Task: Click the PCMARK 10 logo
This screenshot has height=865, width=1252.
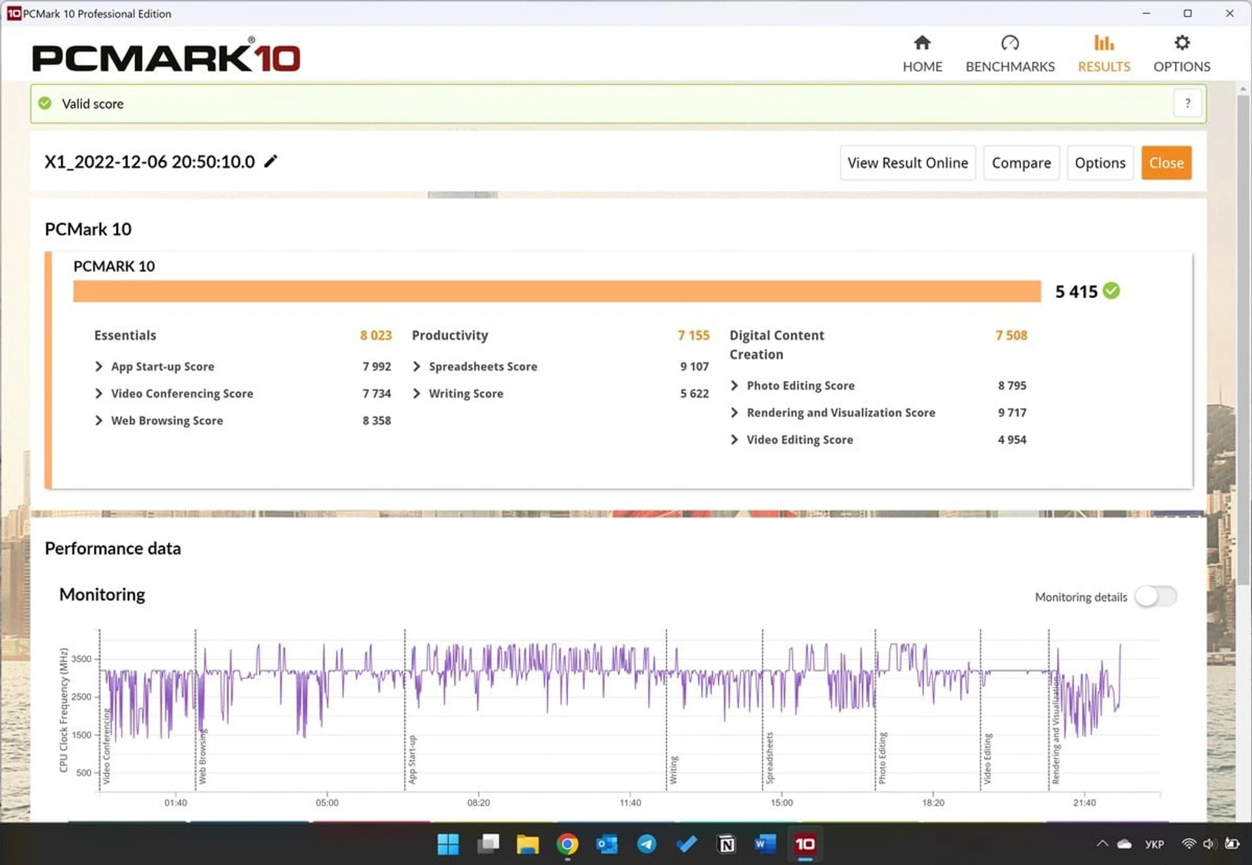Action: (x=166, y=56)
